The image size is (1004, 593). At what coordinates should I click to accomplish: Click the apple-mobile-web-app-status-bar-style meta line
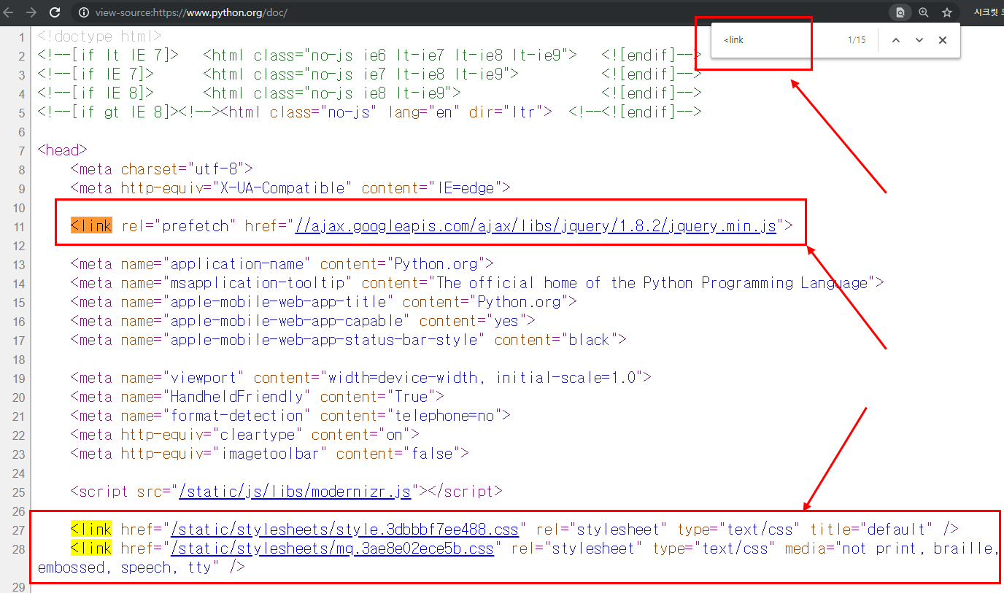point(349,340)
